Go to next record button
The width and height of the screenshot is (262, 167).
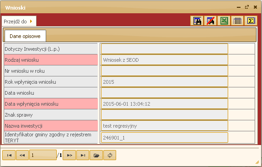70,155
